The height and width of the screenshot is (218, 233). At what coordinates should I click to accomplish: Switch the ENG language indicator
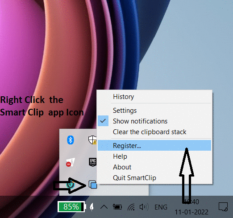161,207
